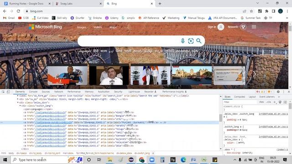Switch to the Console tab
Screen dimensions: 292x164
[33, 92]
